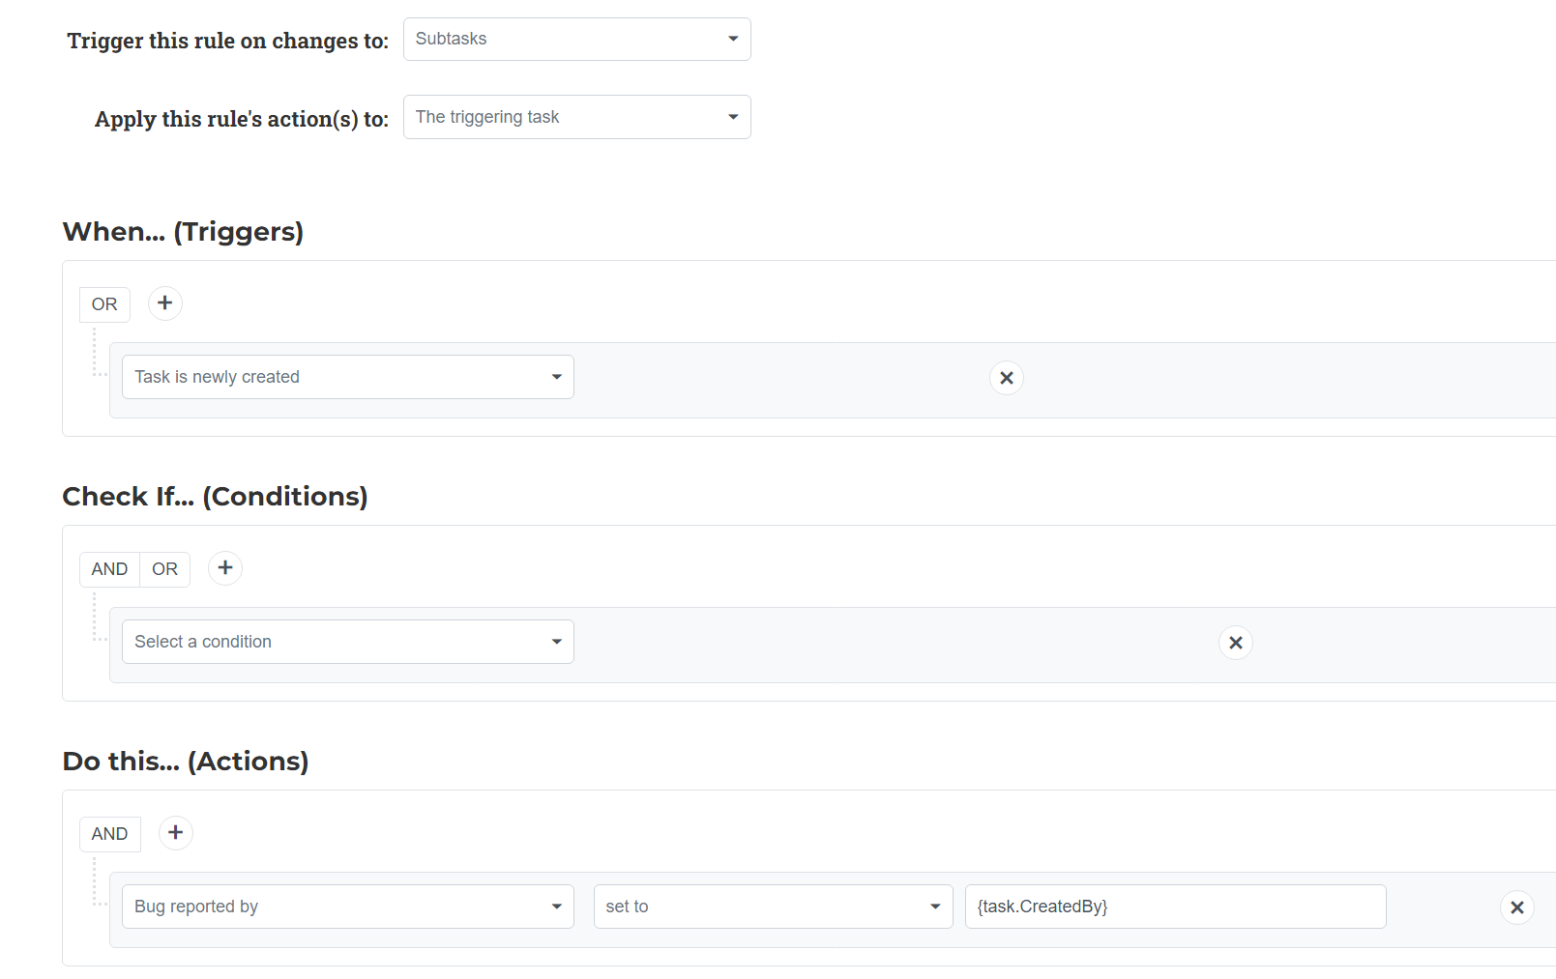Remove the 'Task is newly created' trigger

pos(1007,378)
